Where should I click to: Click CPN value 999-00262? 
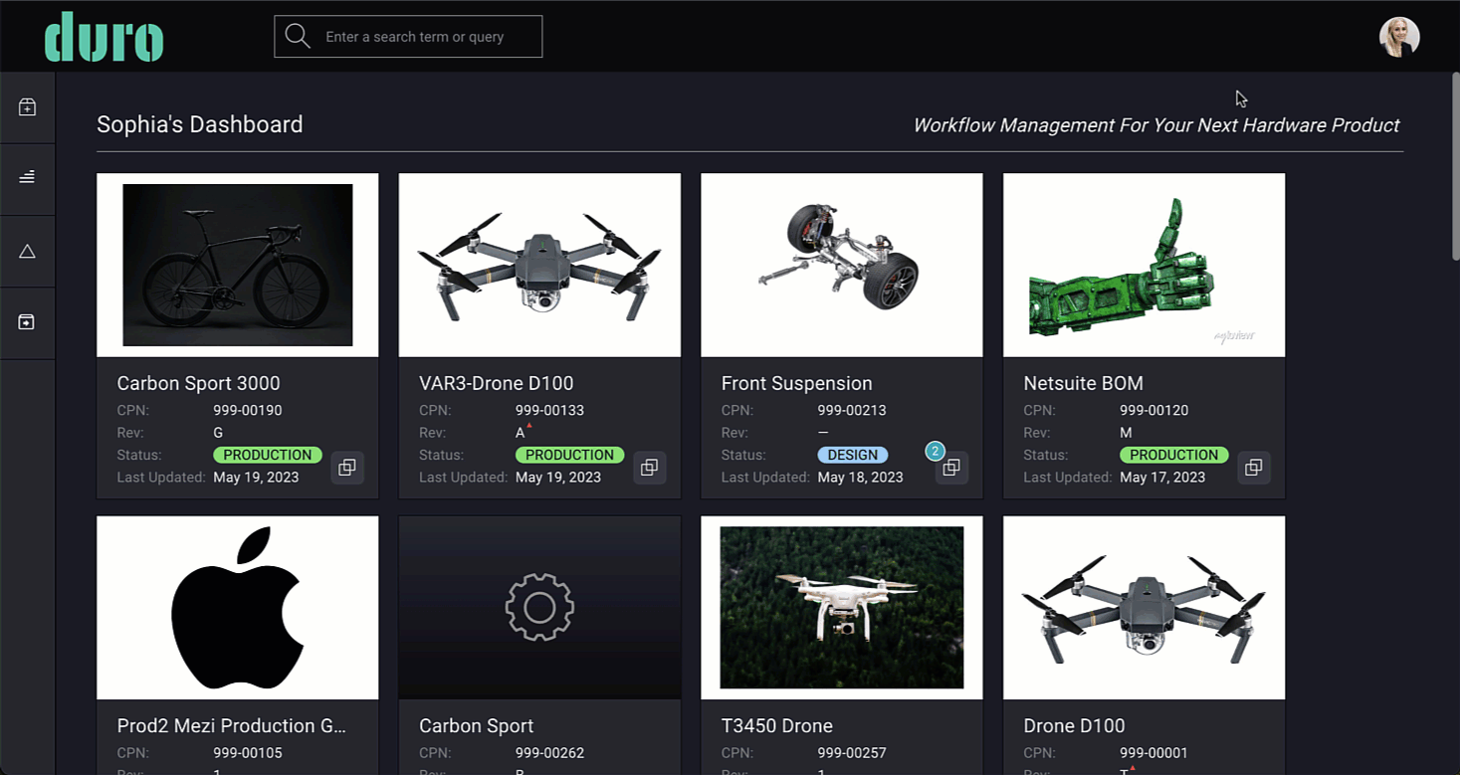point(550,753)
